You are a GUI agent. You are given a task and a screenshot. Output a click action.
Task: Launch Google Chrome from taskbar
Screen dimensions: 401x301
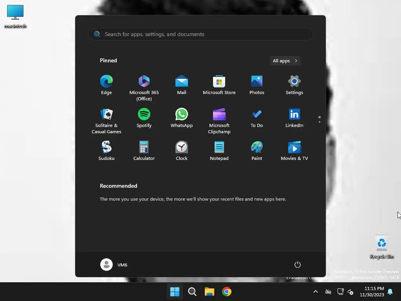point(227,292)
